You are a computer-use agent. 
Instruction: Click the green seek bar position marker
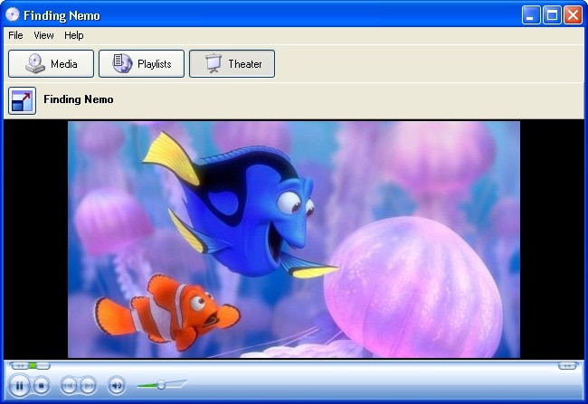(33, 365)
